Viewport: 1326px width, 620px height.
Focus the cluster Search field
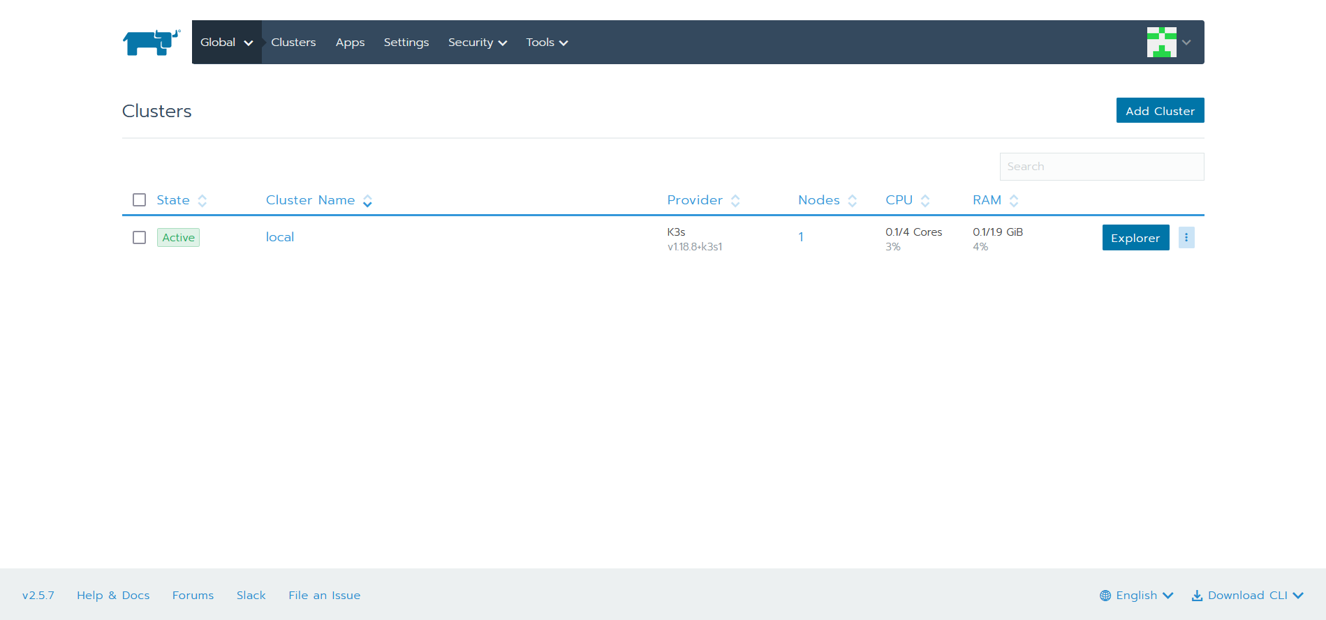tap(1101, 167)
